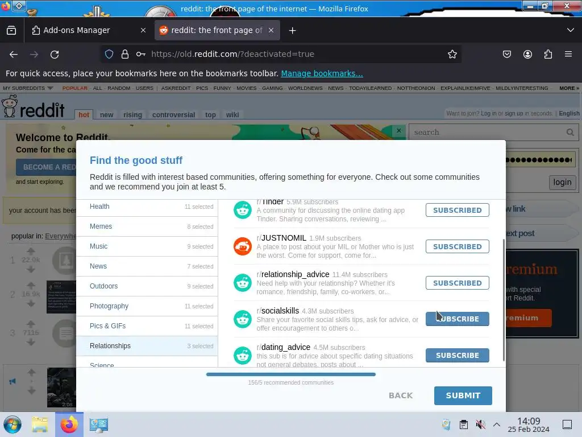Subscribe to r/socialskills
Image resolution: width=582 pixels, height=437 pixels.
click(x=458, y=319)
